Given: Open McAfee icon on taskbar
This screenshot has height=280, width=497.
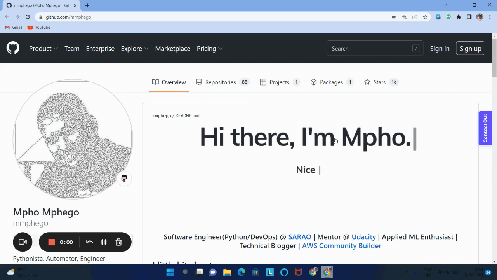Looking at the screenshot, I should [298, 272].
